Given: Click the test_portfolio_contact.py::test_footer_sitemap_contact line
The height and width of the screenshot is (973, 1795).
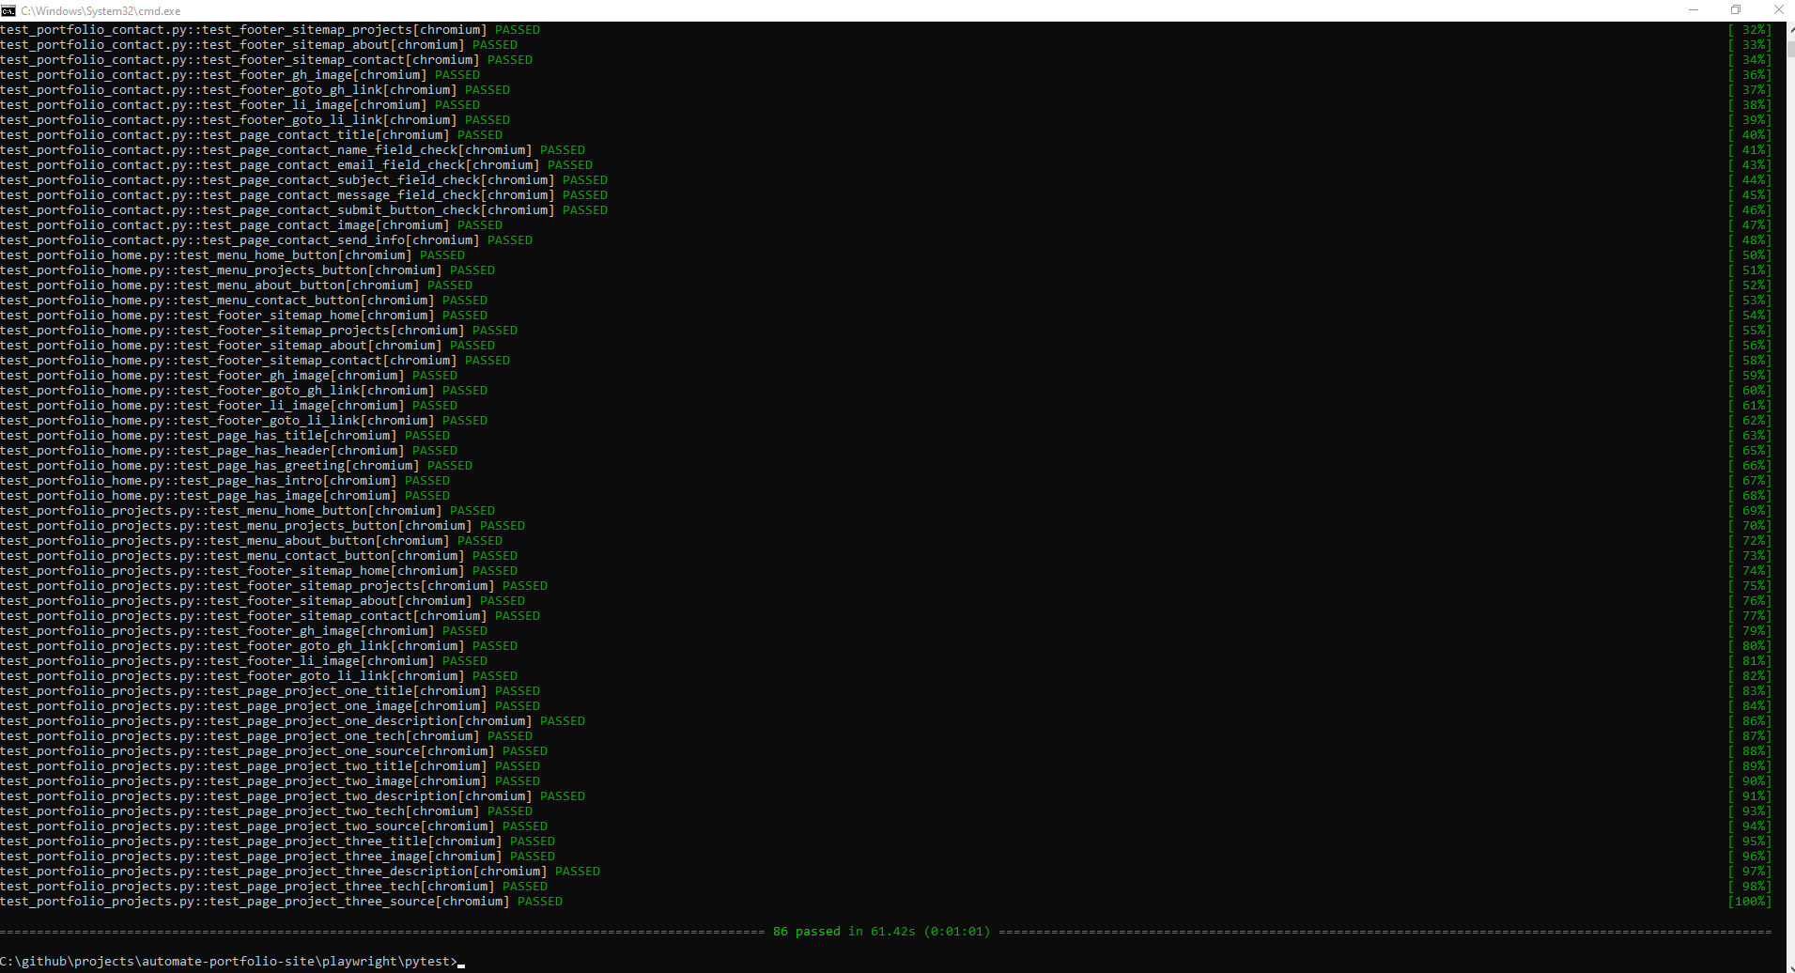Looking at the screenshot, I should (x=266, y=60).
